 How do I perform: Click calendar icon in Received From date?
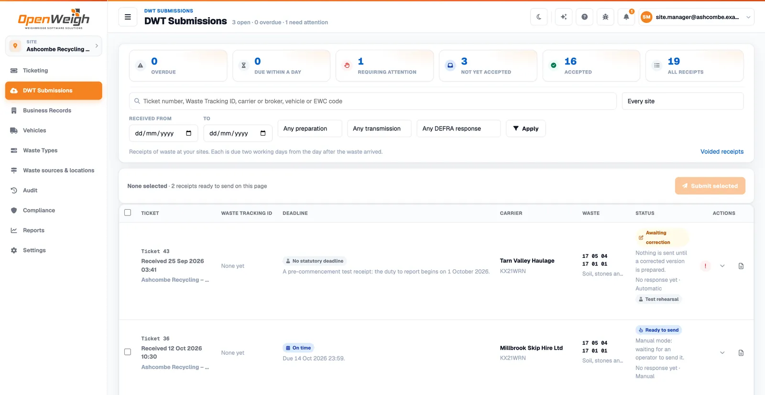pos(188,133)
